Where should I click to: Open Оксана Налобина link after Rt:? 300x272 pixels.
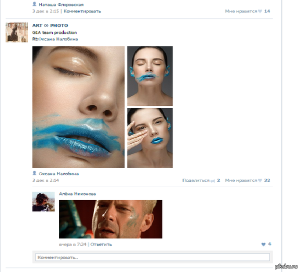coord(58,39)
